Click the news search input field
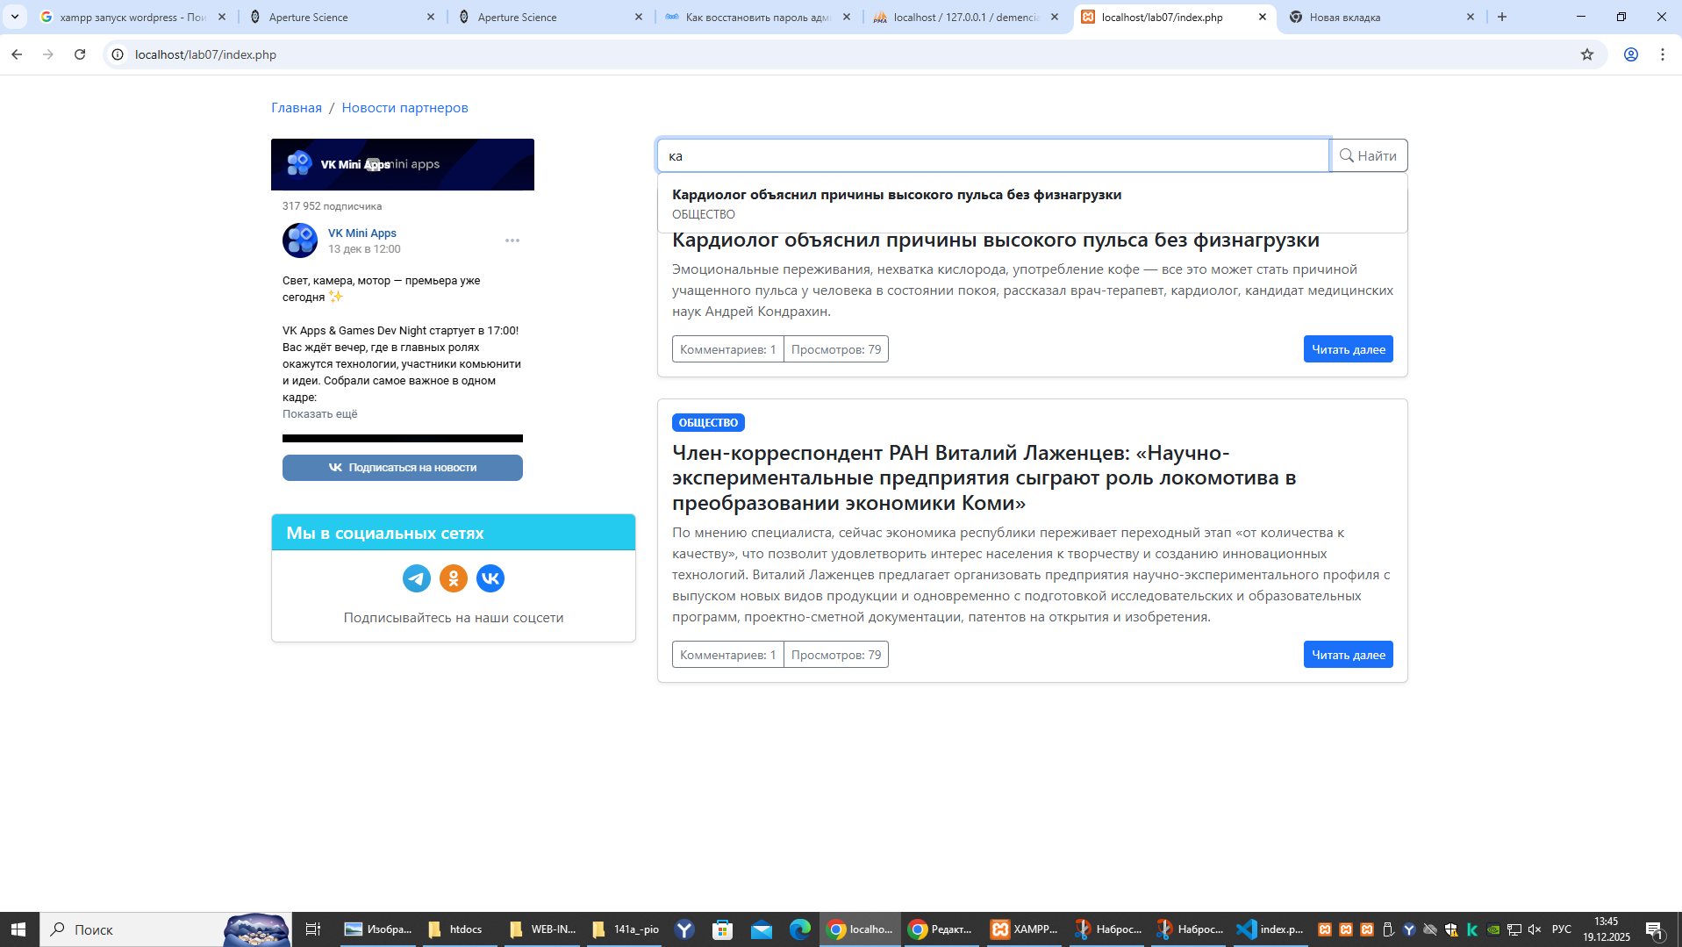 992,155
